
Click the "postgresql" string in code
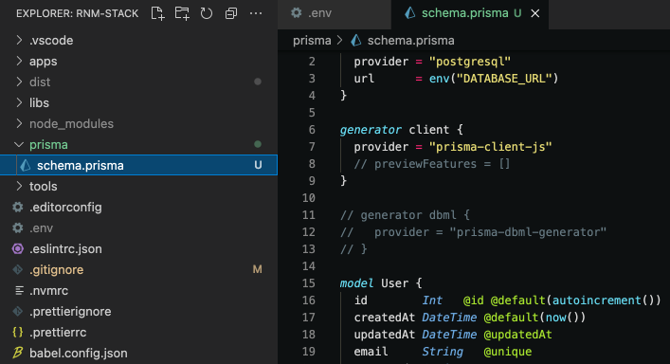pos(470,62)
